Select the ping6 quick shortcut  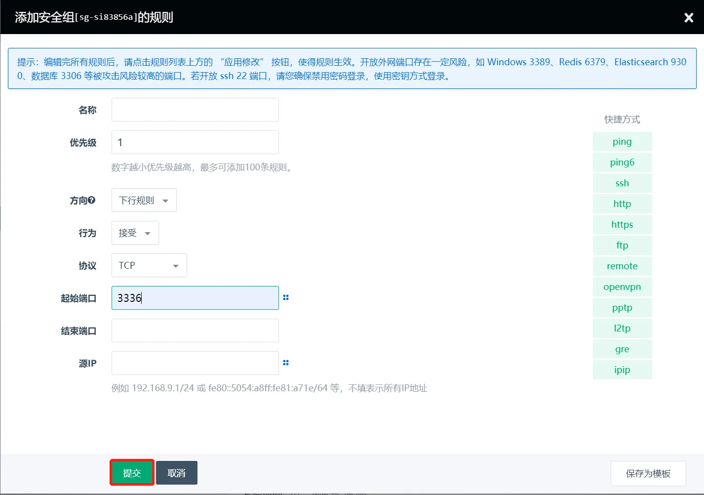622,162
